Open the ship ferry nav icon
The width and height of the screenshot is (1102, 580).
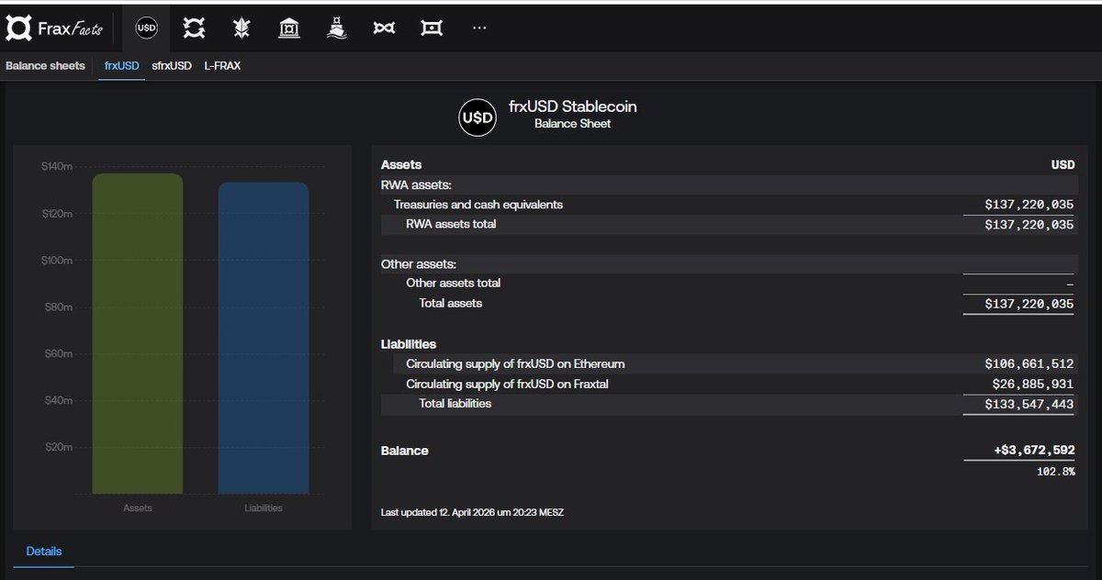coord(336,28)
